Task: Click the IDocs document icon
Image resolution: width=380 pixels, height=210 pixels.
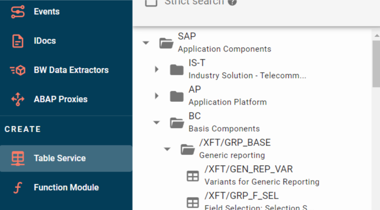Action: point(17,41)
